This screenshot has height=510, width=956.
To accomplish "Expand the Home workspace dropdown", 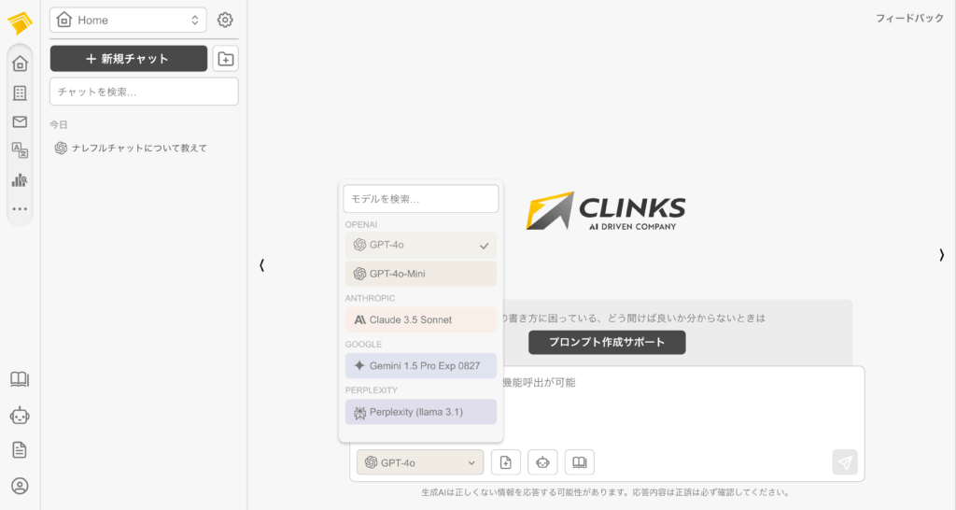I will click(129, 20).
